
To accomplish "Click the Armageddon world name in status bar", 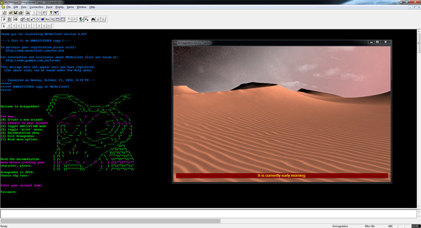I will tap(340, 226).
